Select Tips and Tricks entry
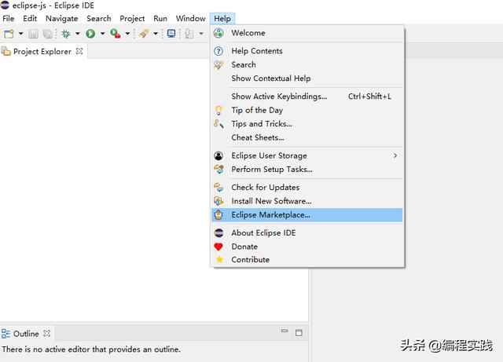This screenshot has height=362, width=503. click(307, 124)
